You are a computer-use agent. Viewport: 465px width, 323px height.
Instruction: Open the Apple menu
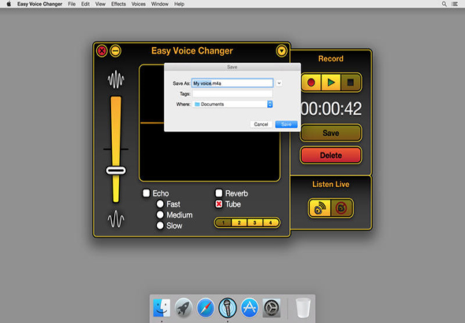point(9,4)
